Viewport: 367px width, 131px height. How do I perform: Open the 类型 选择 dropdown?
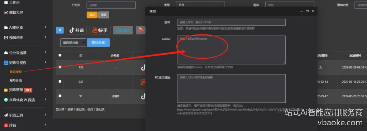tap(200, 5)
